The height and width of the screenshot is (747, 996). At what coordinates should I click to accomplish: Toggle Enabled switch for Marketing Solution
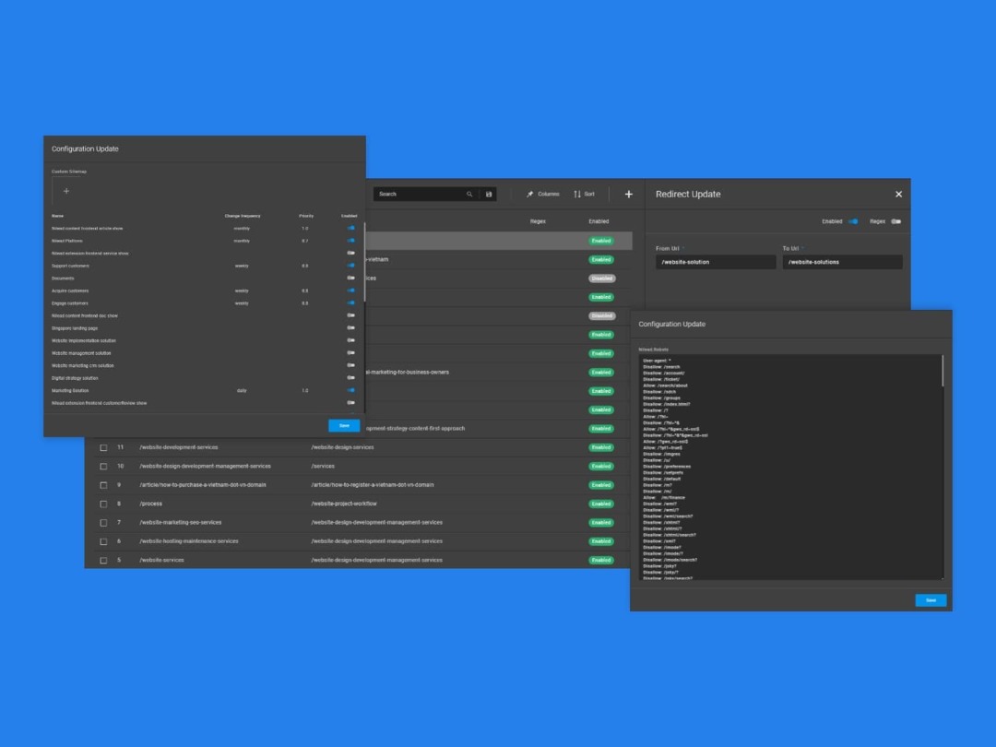(350, 390)
